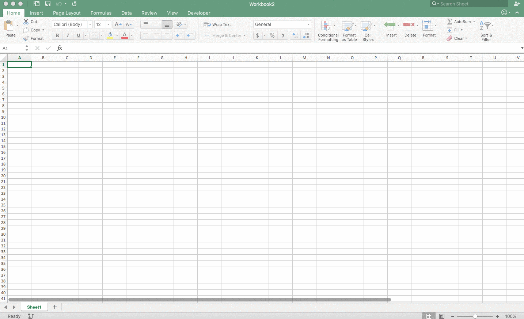Click the Insert Function fx icon
This screenshot has width=524, height=319.
(x=60, y=48)
